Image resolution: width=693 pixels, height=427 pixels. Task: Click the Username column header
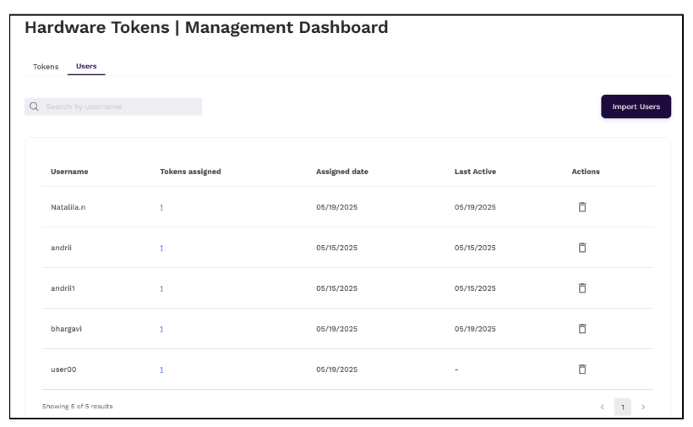click(x=70, y=172)
